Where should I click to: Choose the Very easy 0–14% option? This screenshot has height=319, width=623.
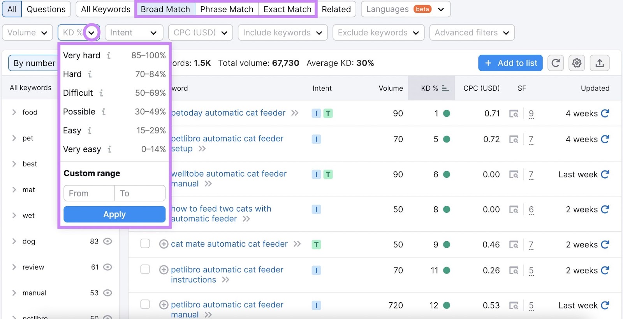[x=114, y=149]
